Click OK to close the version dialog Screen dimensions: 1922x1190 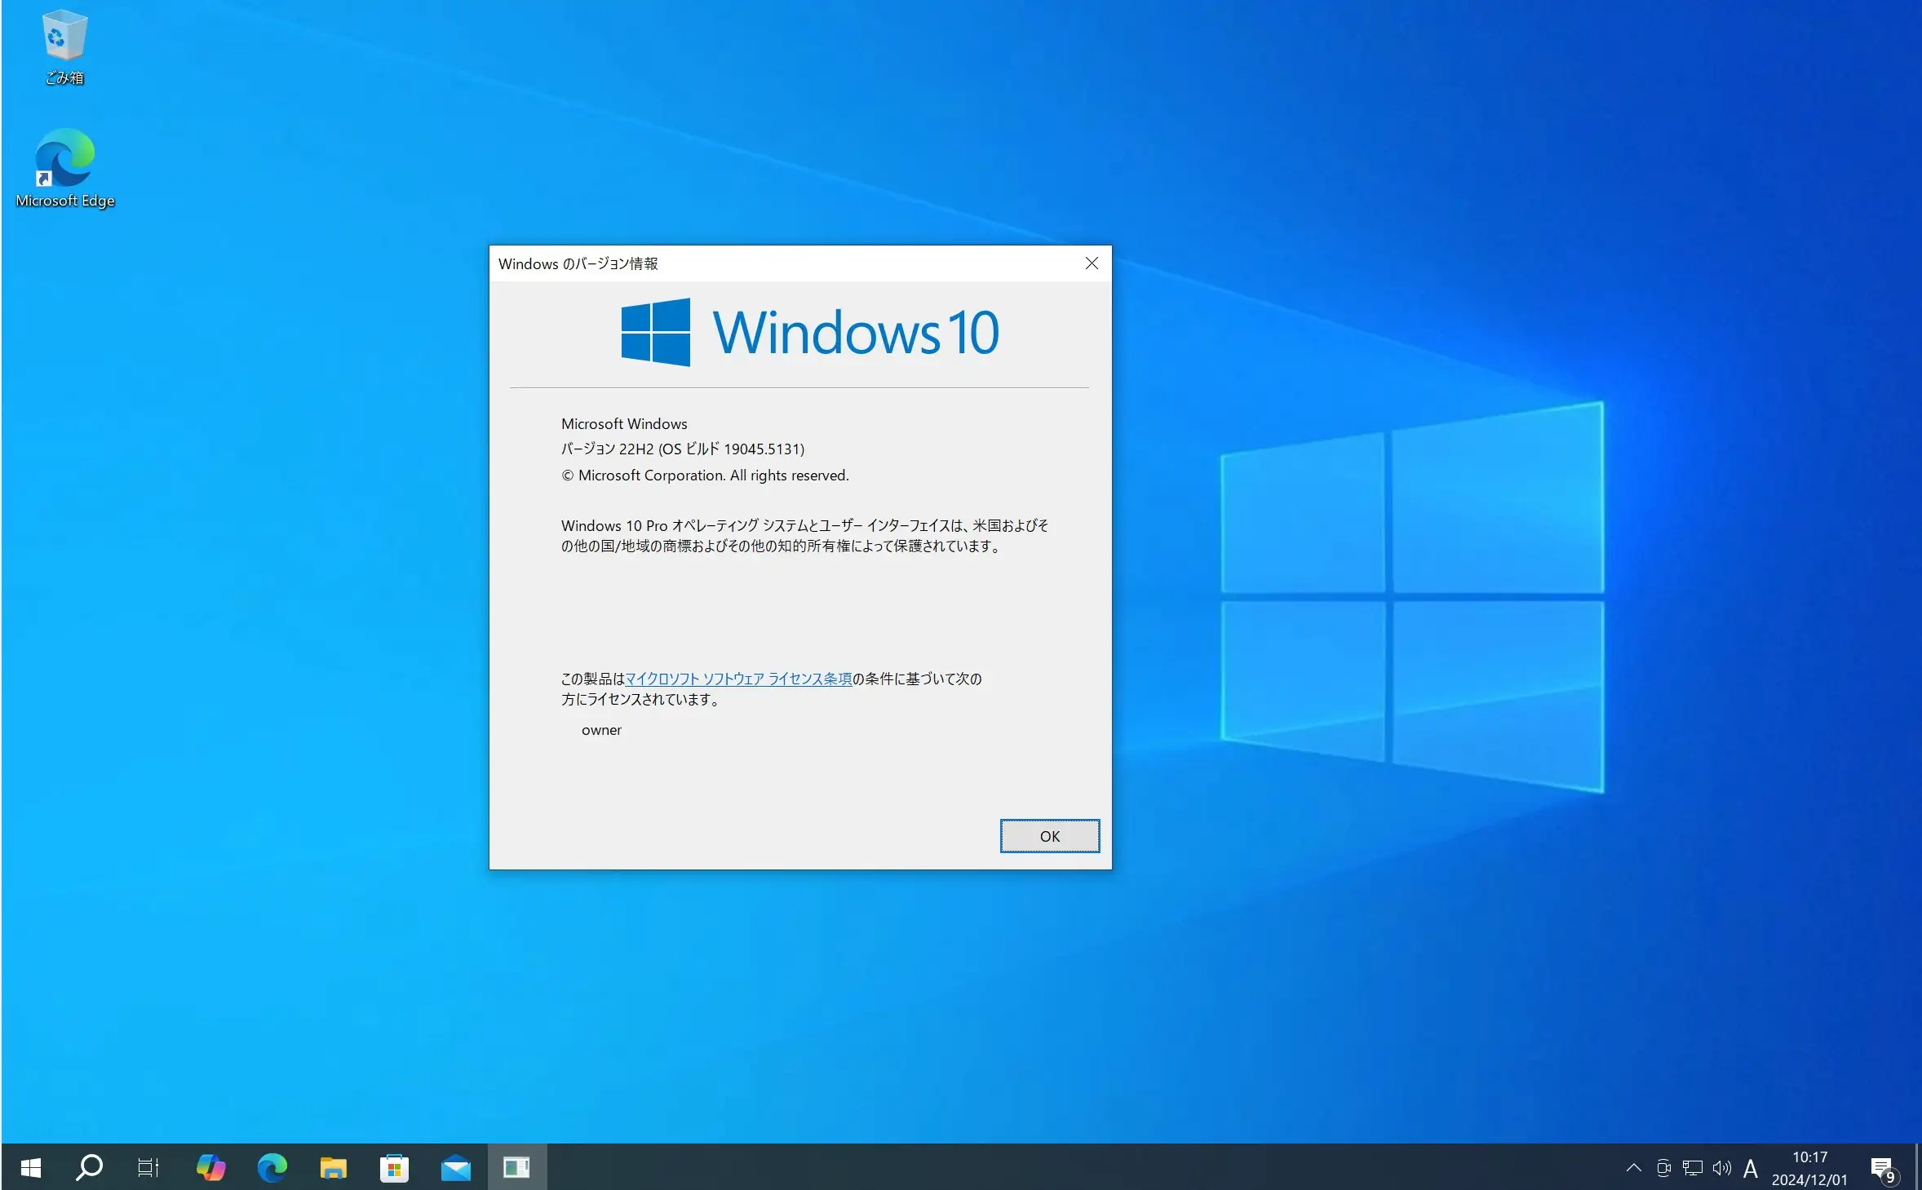coord(1049,836)
